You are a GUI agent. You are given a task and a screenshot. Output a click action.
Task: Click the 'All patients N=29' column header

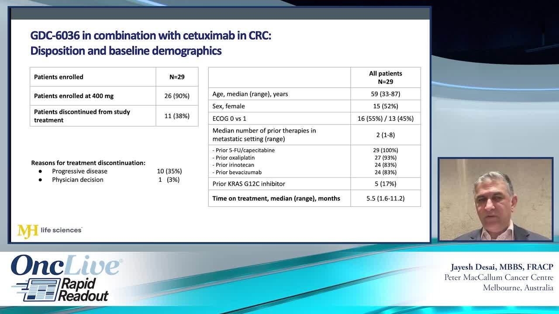(386, 78)
